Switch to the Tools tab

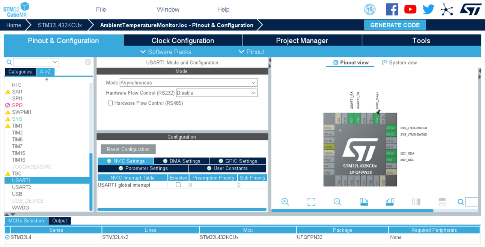click(x=421, y=41)
